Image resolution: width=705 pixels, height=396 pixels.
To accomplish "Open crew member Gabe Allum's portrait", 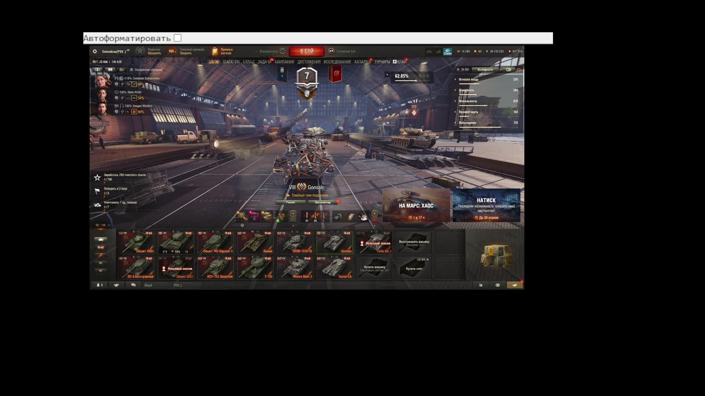I will pyautogui.click(x=102, y=95).
